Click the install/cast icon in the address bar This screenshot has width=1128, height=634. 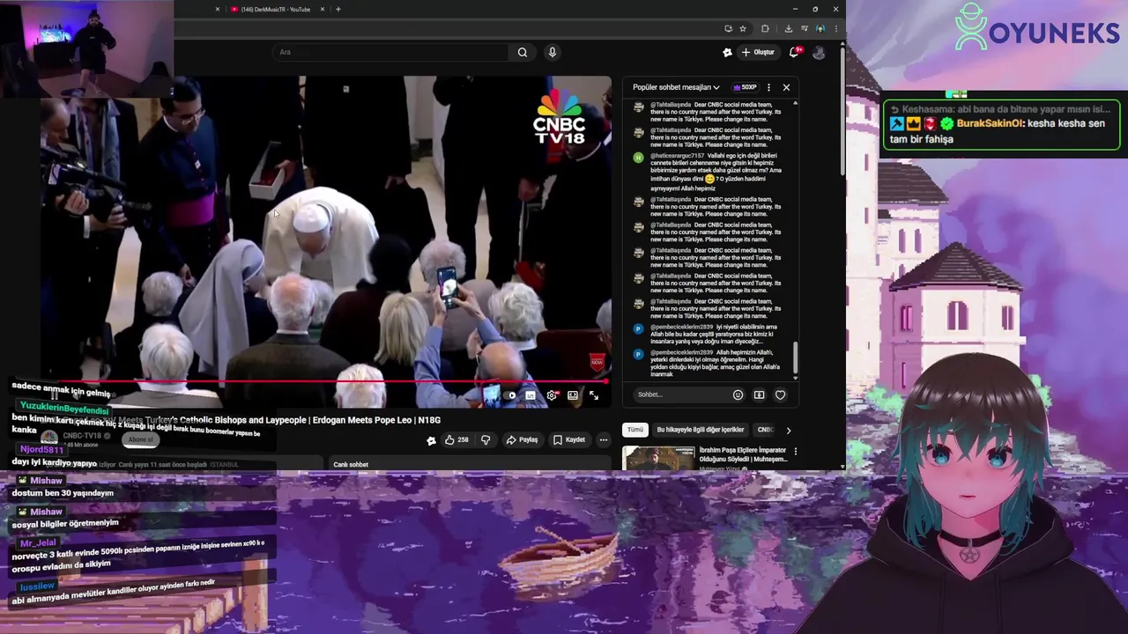(728, 28)
